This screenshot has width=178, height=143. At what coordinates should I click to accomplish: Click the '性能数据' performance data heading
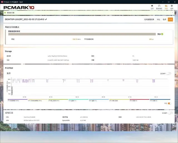tap(9, 68)
